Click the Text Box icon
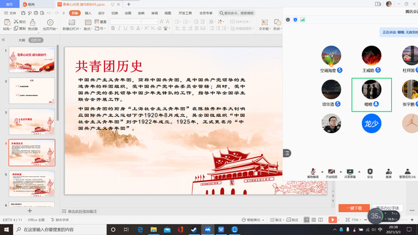418x235 pixels. point(265,22)
